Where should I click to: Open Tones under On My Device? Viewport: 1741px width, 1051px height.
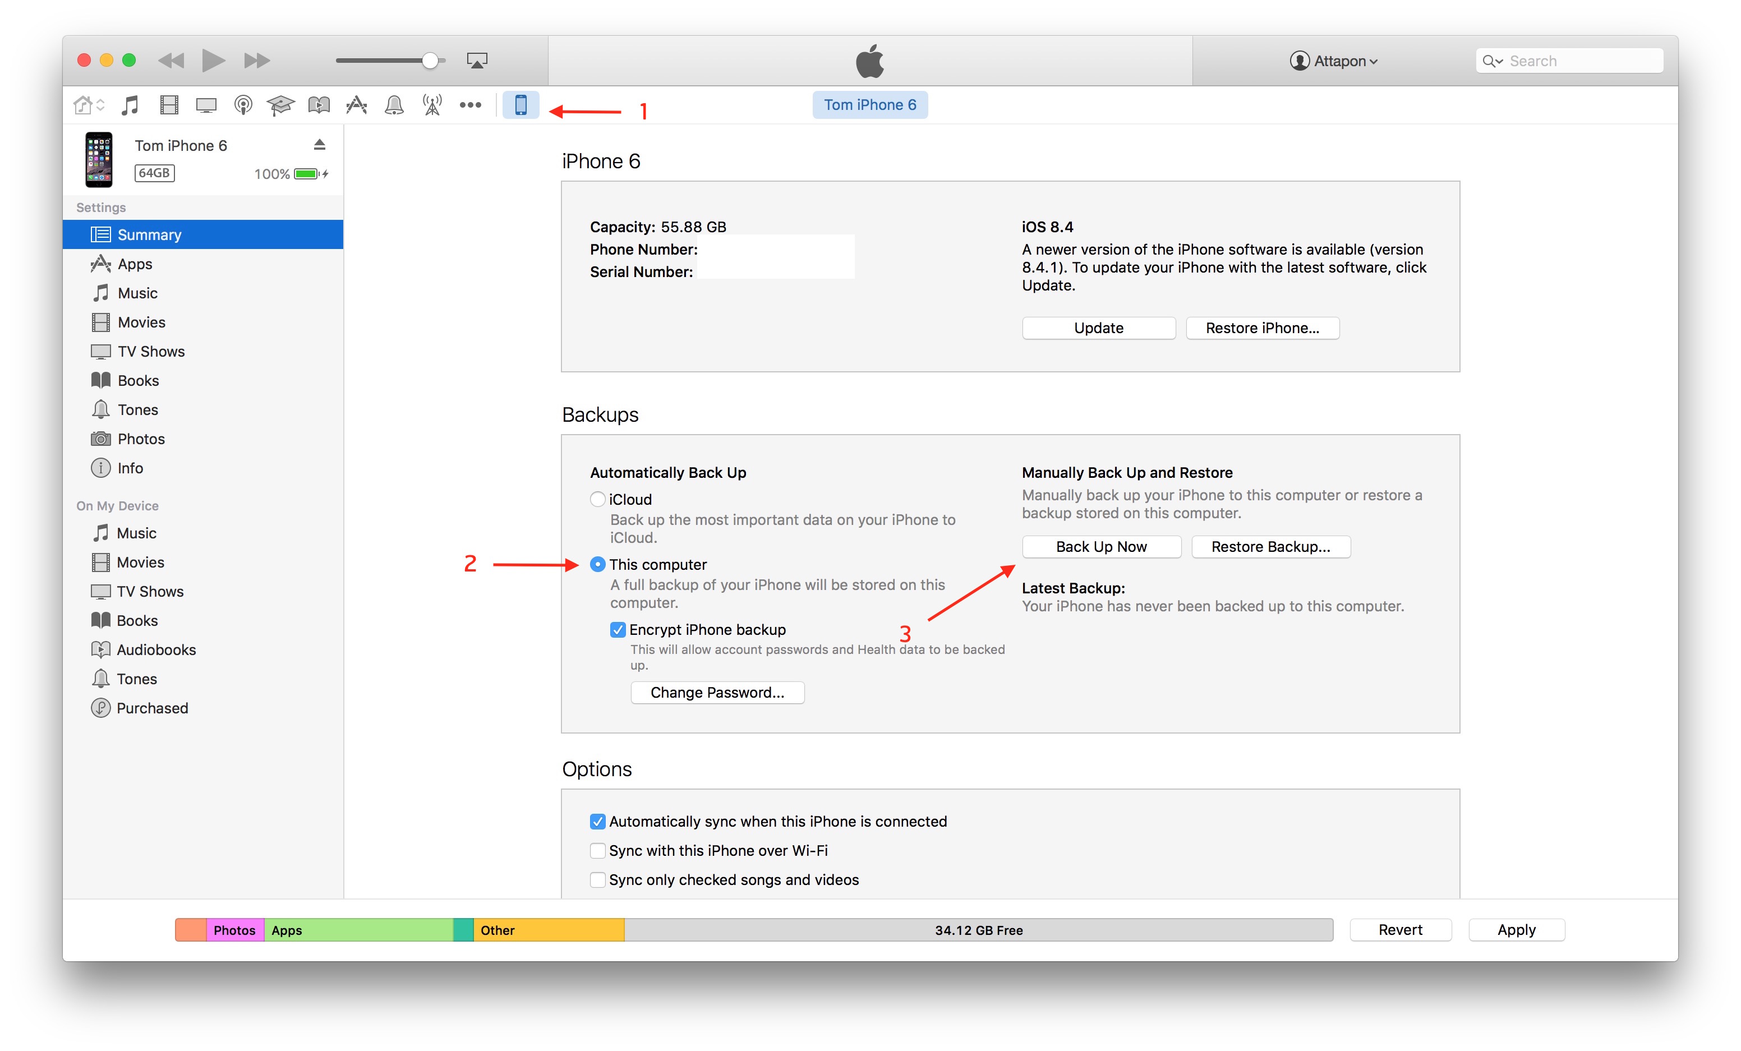tap(203, 679)
